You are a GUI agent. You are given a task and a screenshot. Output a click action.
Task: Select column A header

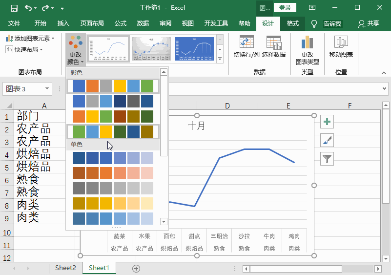44,106
